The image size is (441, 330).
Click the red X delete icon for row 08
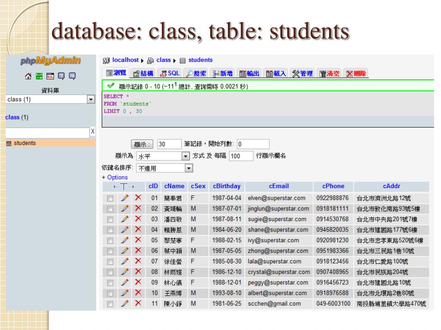(x=138, y=272)
